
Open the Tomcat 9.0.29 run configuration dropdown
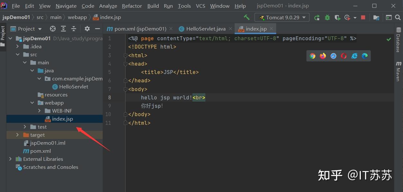(282, 17)
